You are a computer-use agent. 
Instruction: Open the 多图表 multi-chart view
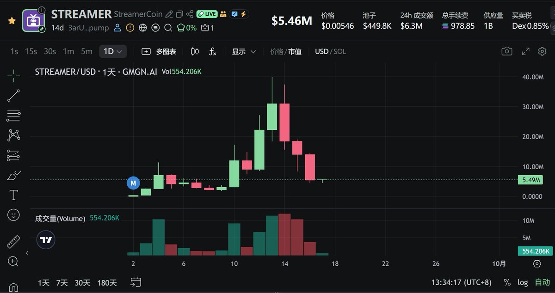(x=159, y=51)
